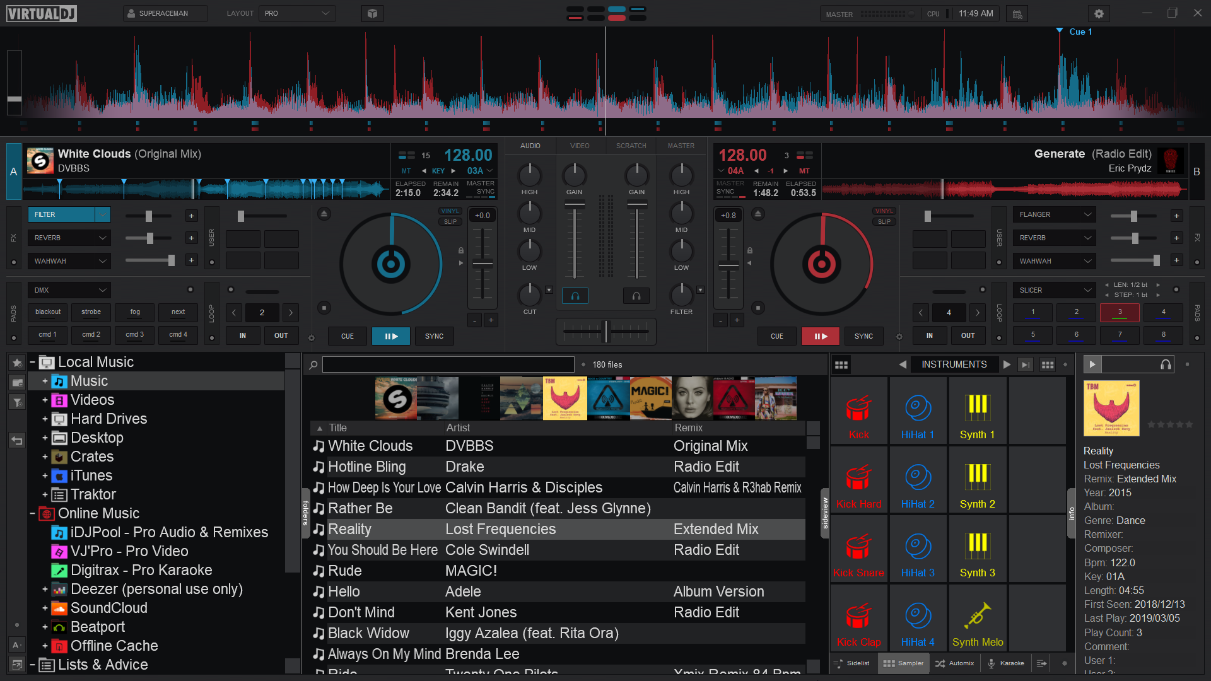Open the favorites star sidebar icon

click(17, 363)
